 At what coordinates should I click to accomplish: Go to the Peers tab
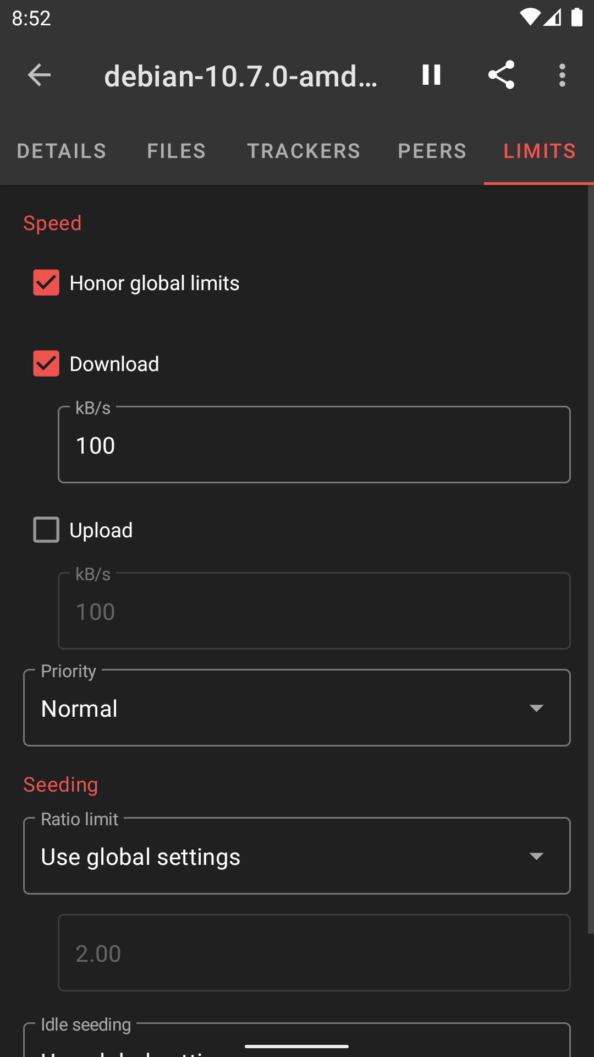(432, 151)
